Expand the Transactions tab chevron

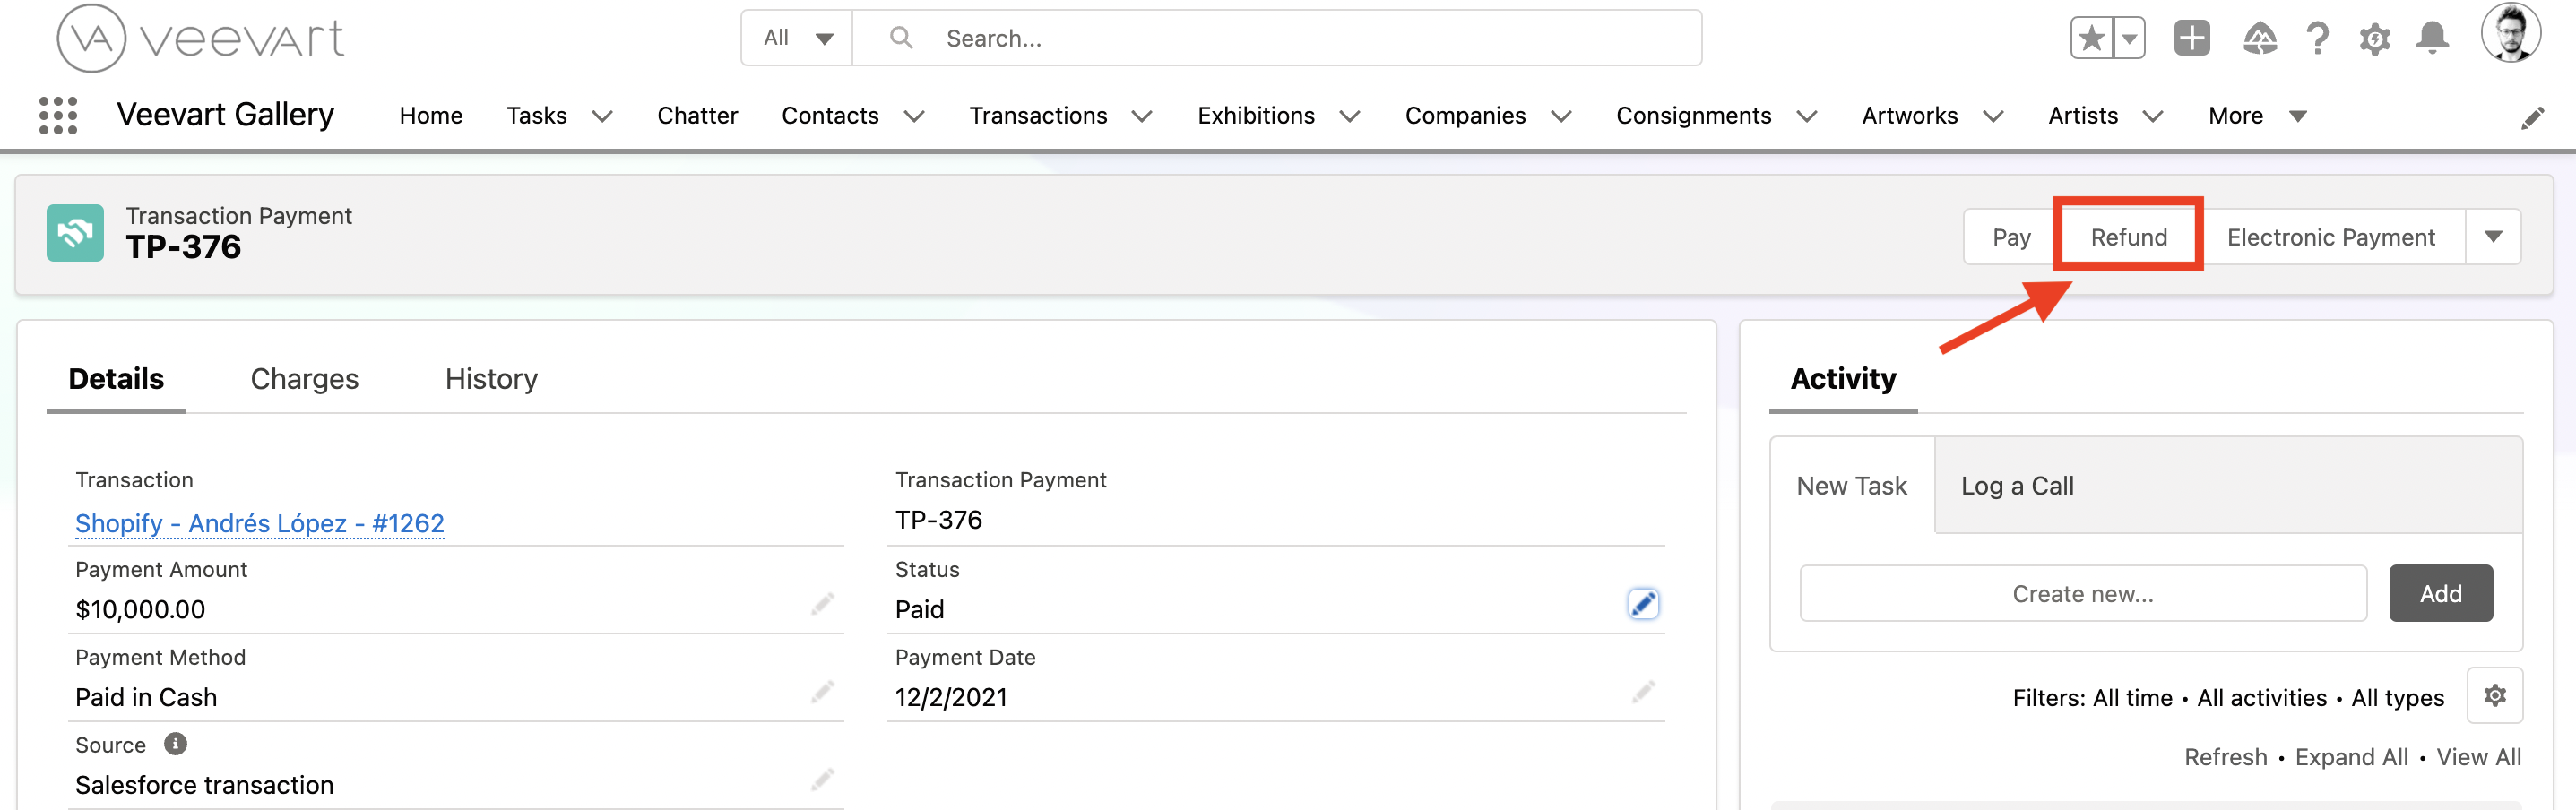coord(1143,117)
